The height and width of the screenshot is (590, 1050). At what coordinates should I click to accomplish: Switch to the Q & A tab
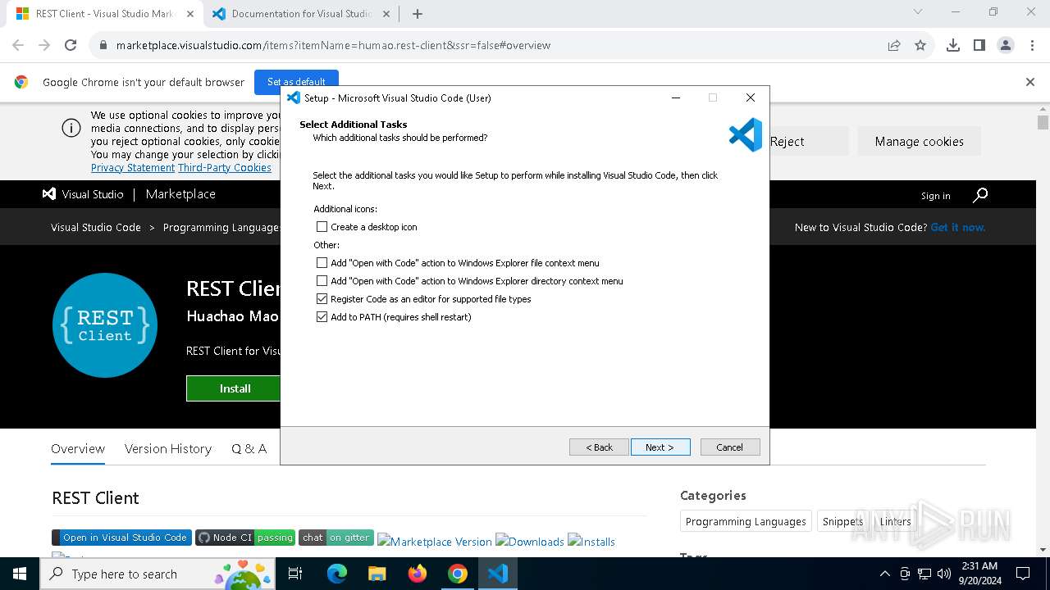point(249,448)
